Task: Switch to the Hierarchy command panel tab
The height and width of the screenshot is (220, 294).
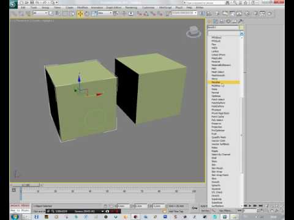Action: pyautogui.click(x=222, y=21)
